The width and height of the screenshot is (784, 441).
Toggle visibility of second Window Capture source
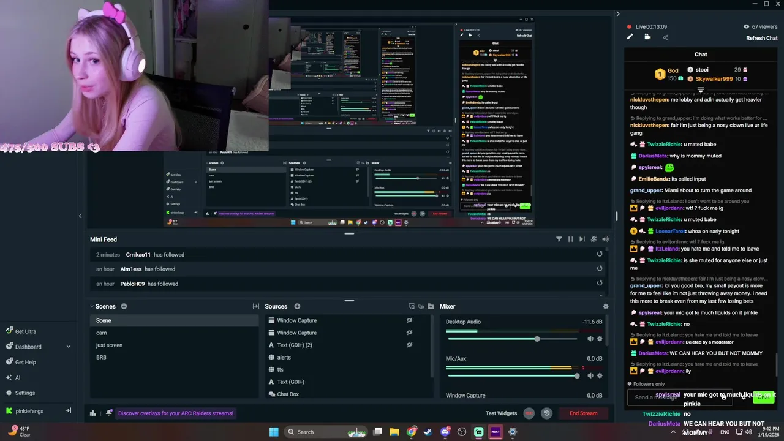(409, 333)
